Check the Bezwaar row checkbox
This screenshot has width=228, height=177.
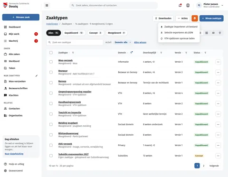pos(51,72)
